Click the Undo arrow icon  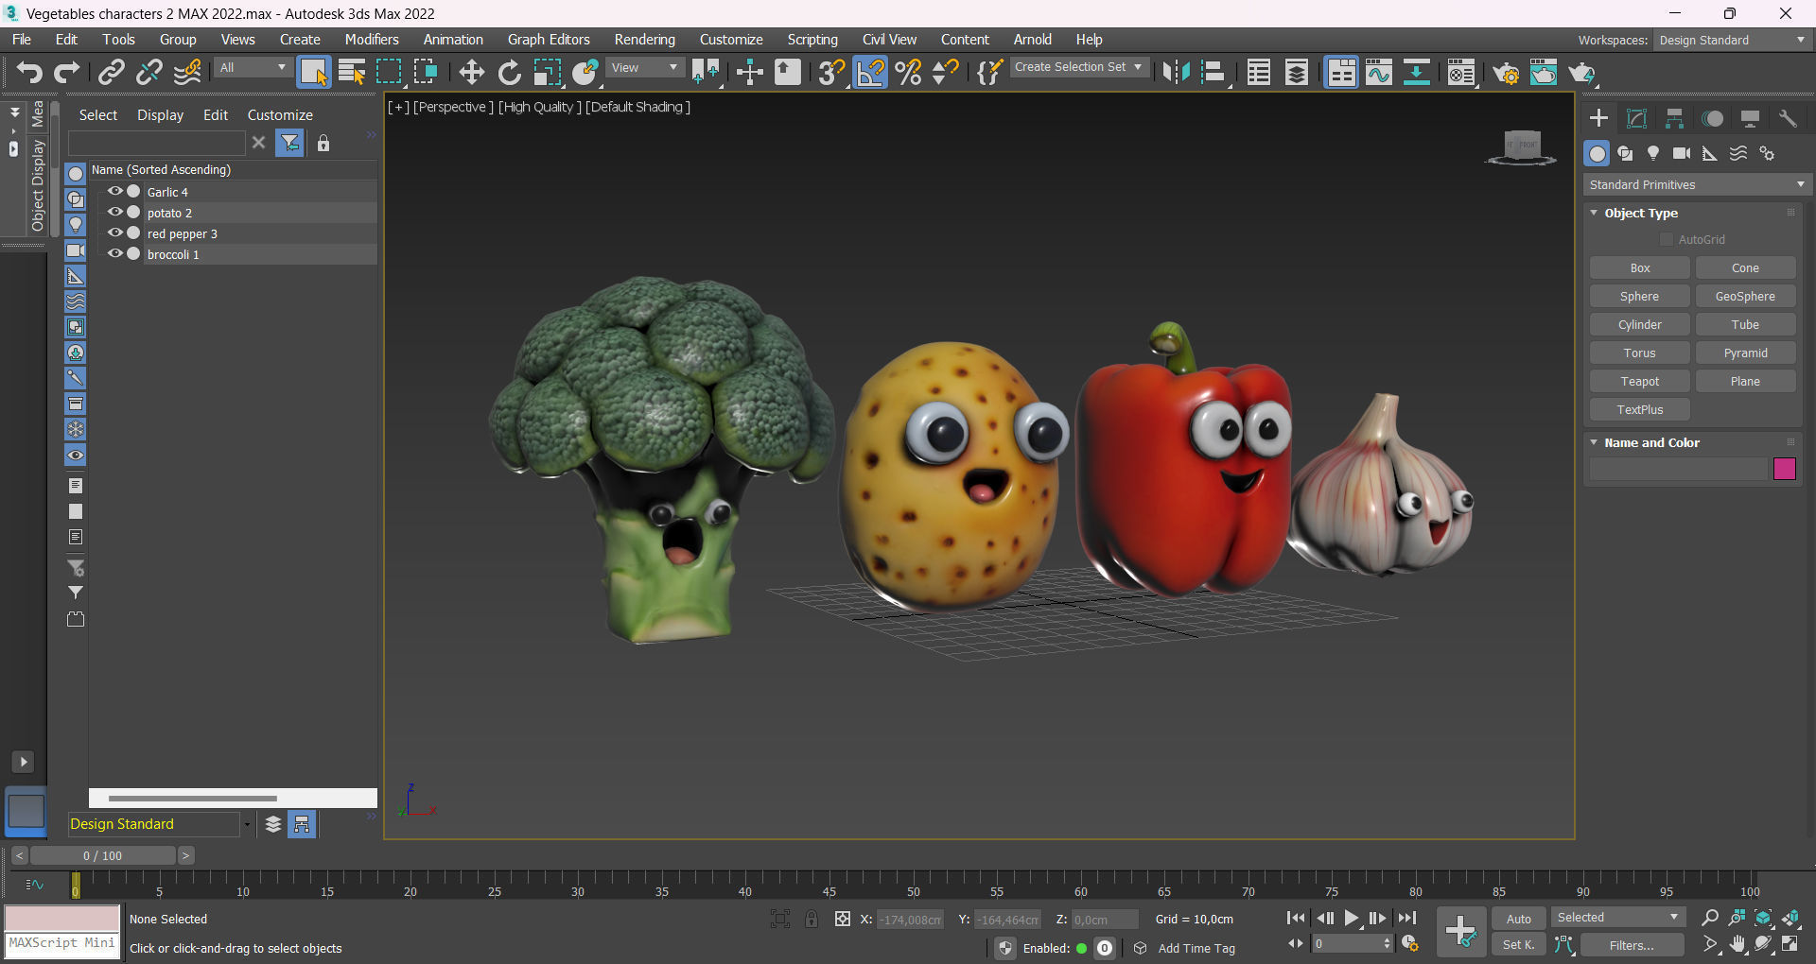pyautogui.click(x=29, y=72)
